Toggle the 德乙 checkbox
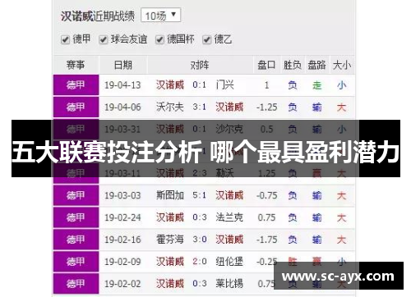The height and width of the screenshot is (297, 411). 206,39
